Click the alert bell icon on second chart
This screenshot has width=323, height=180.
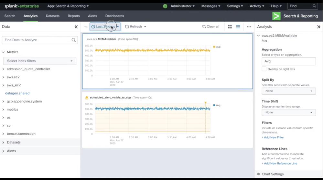coord(87,97)
